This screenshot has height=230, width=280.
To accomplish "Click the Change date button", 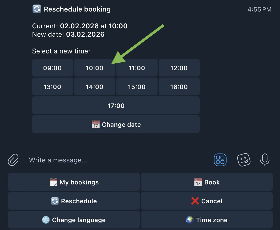I will [116, 124].
